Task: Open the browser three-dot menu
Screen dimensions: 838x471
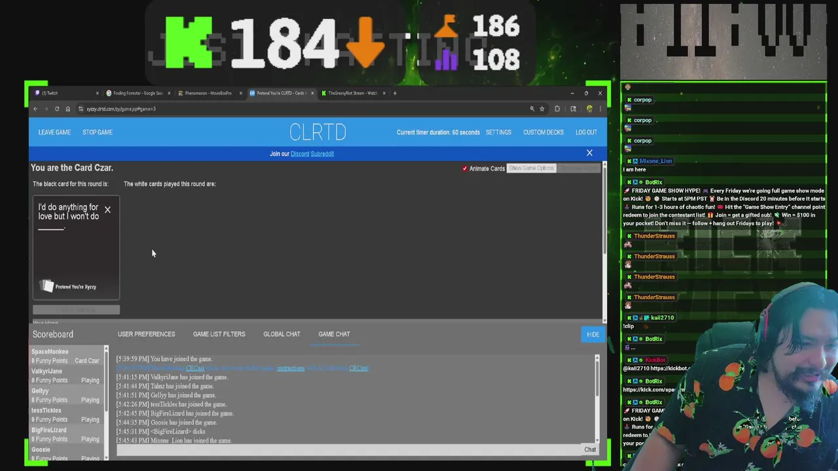Action: coord(600,109)
